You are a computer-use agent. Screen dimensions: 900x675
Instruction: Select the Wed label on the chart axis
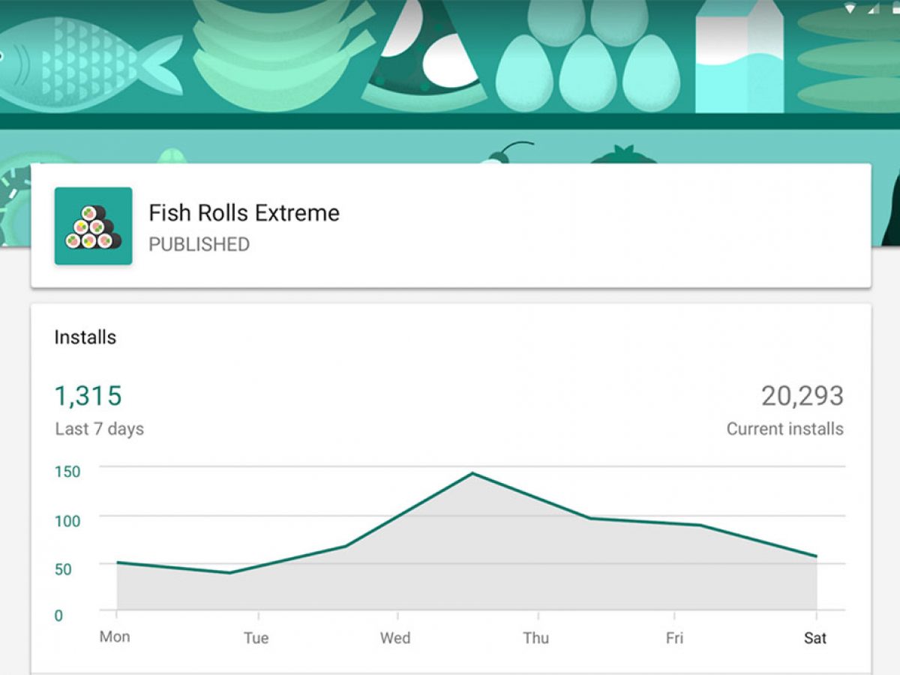pyautogui.click(x=395, y=638)
